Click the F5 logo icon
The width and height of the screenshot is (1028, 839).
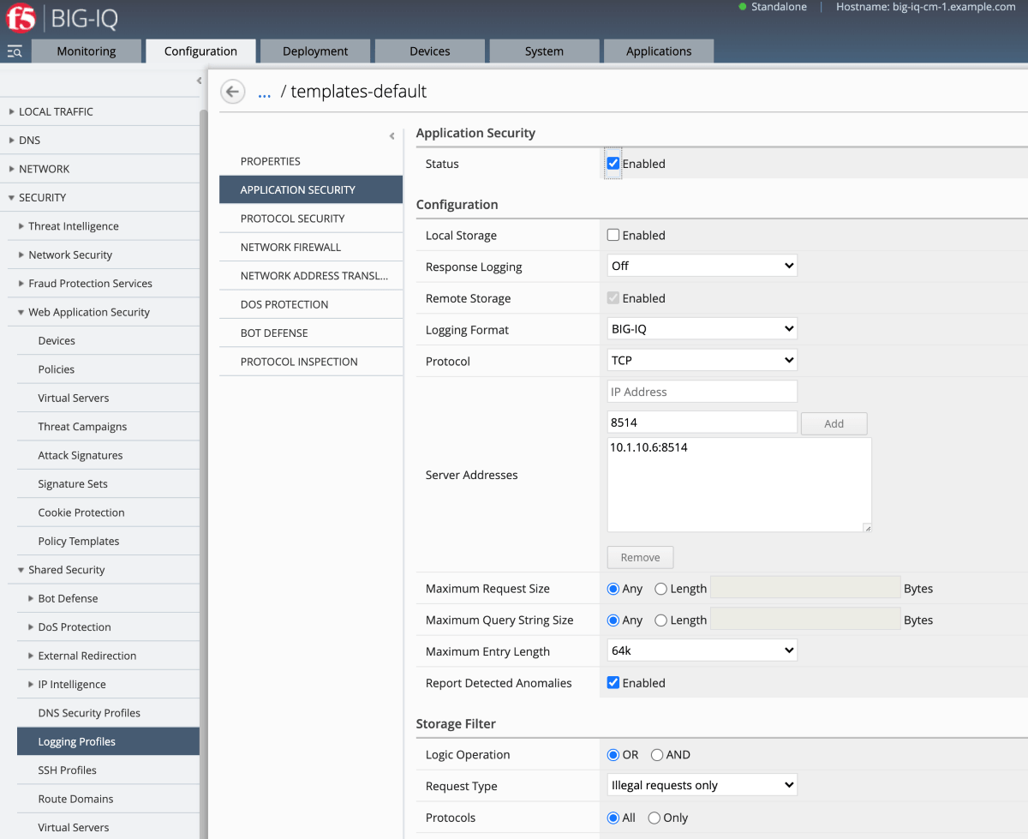[x=19, y=18]
